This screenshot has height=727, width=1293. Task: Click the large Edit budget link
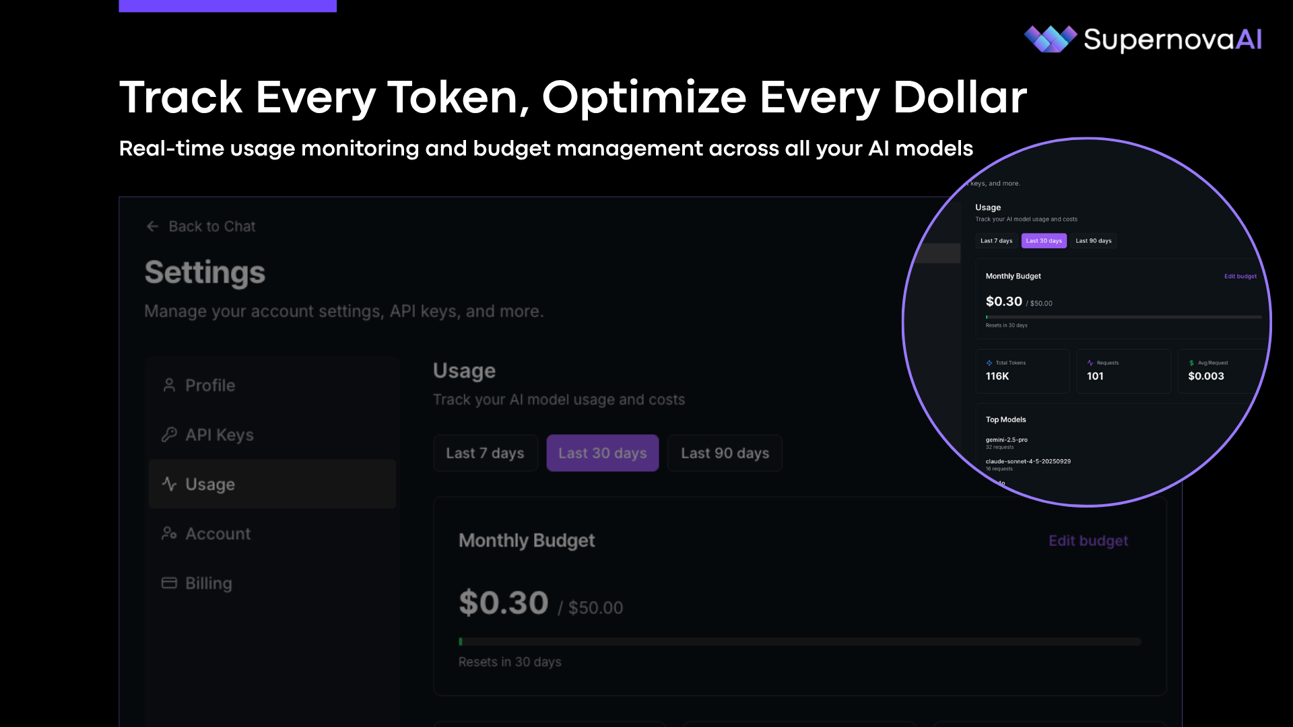pyautogui.click(x=1088, y=541)
